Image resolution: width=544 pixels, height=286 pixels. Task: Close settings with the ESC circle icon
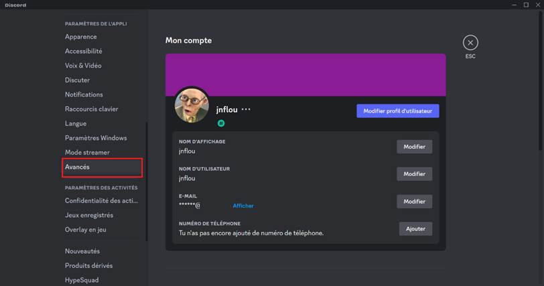point(470,43)
